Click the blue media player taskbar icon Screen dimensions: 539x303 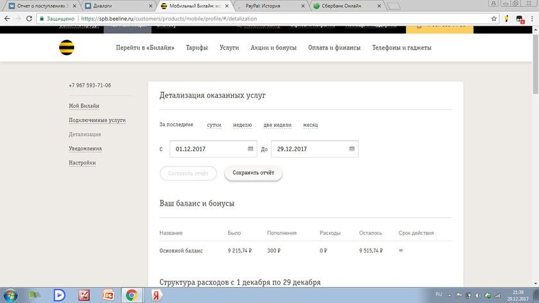tap(59, 295)
